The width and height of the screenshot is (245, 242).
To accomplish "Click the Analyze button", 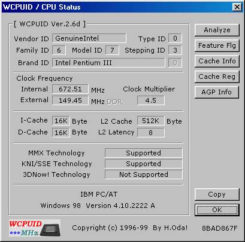I will pos(217,30).
